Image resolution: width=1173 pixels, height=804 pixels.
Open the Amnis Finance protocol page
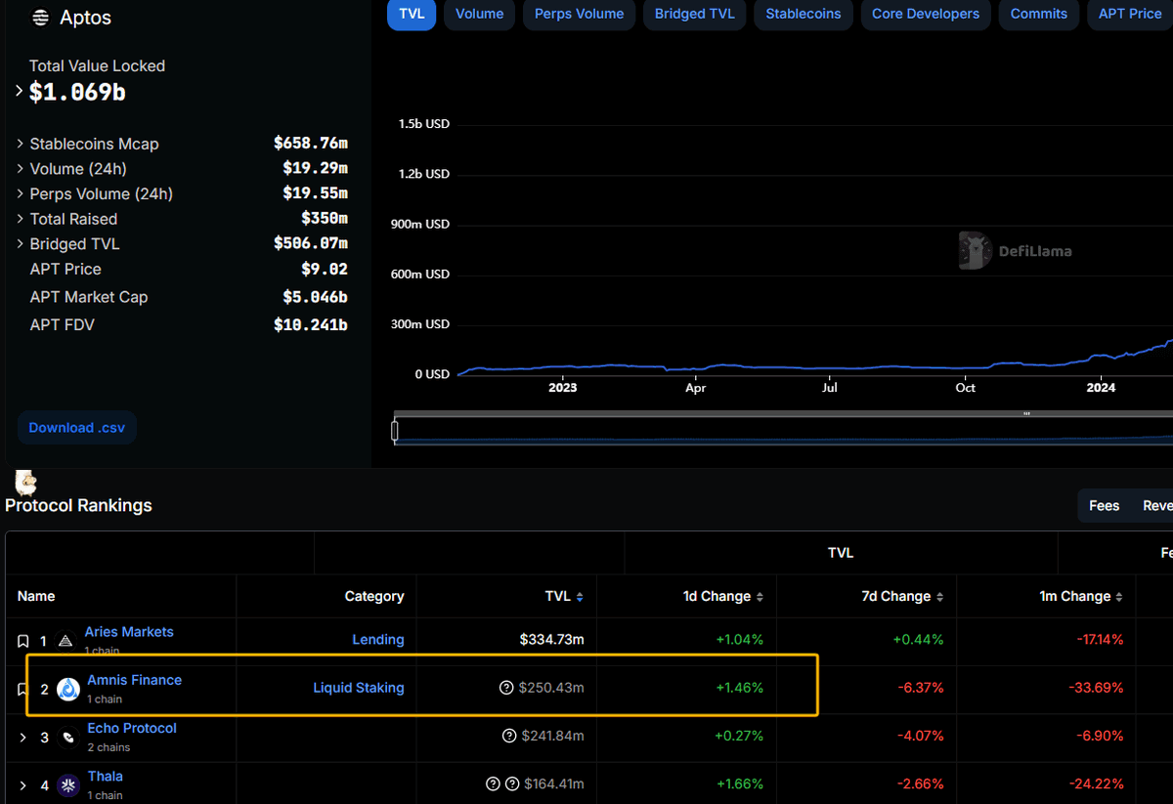[x=135, y=680]
